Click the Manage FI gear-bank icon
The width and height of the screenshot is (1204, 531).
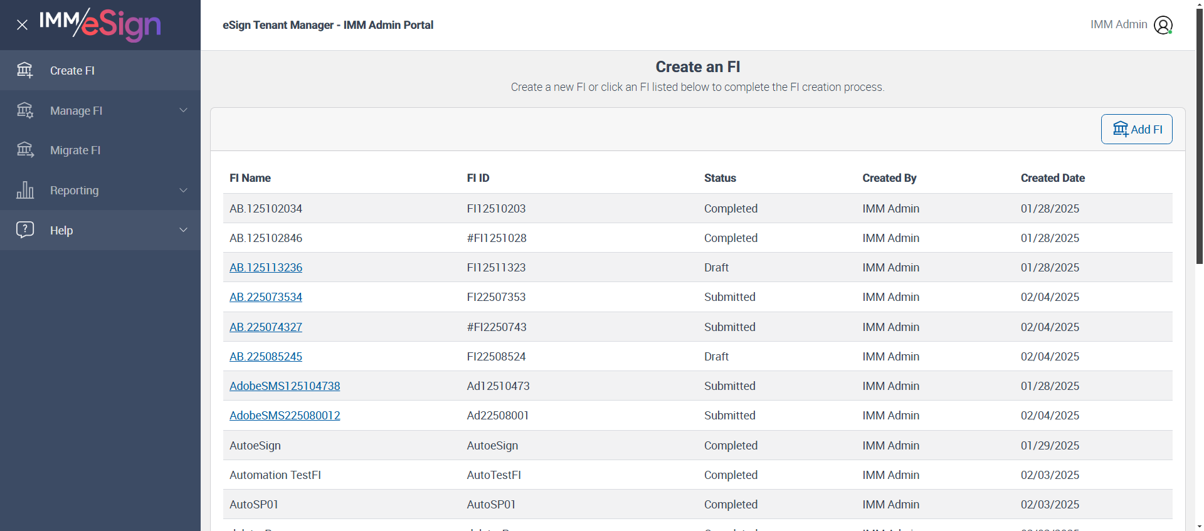(x=25, y=110)
